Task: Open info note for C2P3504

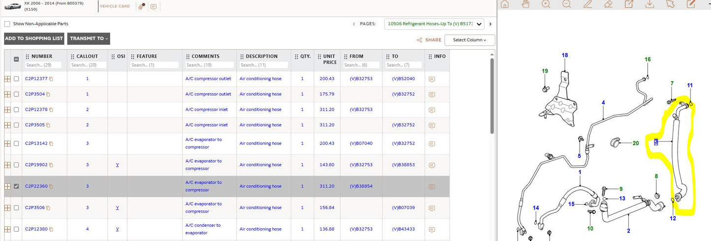Action: pos(432,94)
